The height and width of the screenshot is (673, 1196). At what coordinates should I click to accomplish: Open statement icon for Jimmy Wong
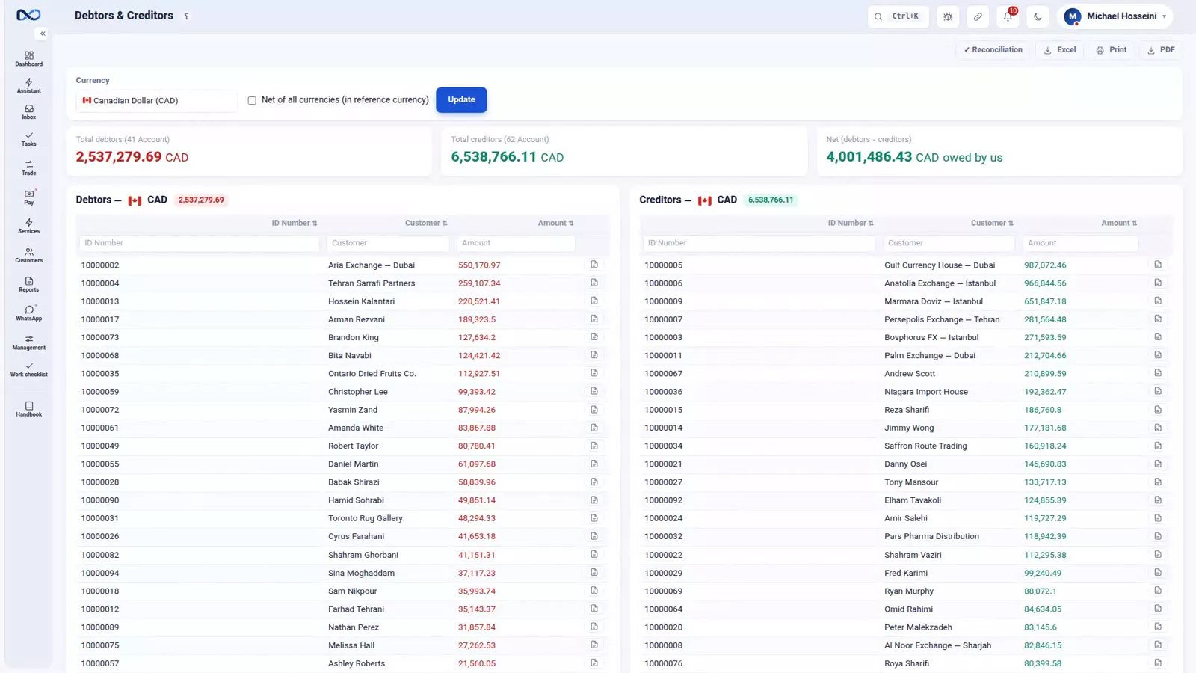tap(1158, 428)
